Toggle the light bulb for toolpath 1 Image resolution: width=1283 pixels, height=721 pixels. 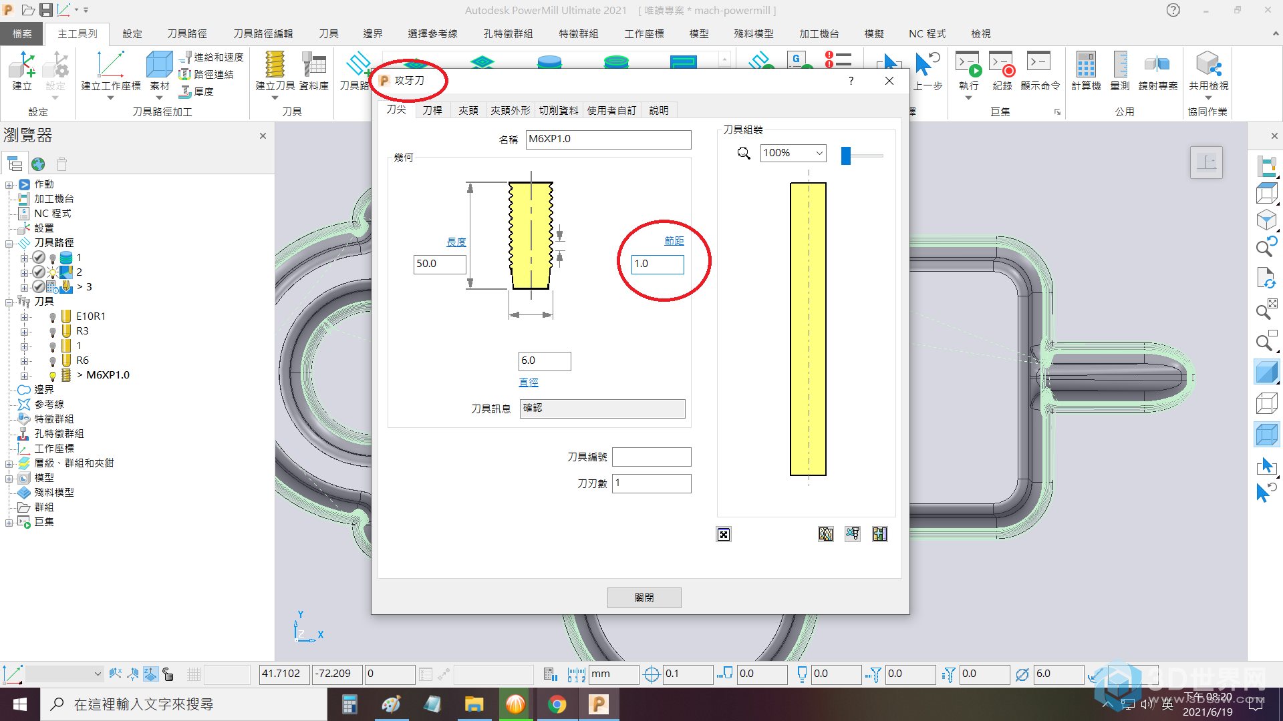53,258
